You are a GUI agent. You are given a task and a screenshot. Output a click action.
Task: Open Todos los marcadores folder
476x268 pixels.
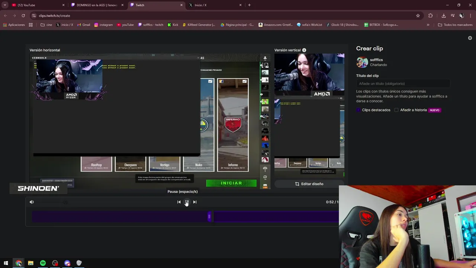455,25
